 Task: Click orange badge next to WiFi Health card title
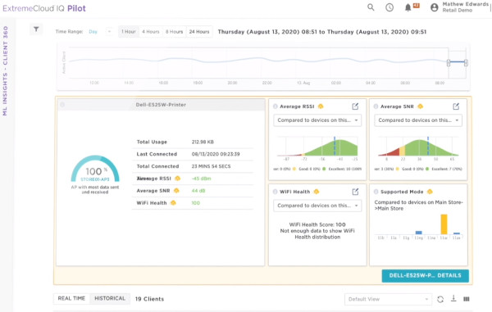317,192
